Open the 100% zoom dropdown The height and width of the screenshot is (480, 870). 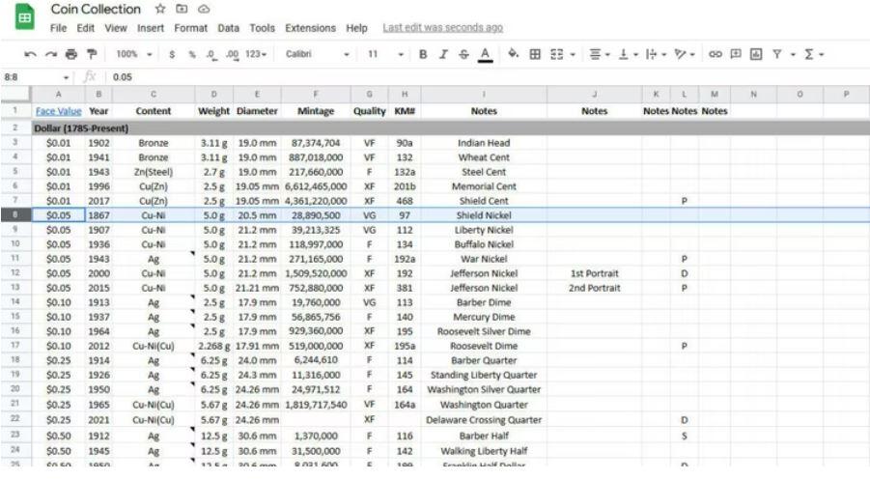point(133,55)
